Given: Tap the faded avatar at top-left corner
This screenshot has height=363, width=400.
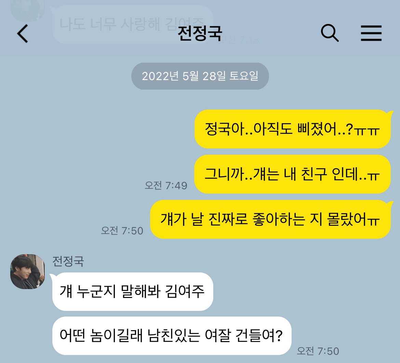Looking at the screenshot, I should (x=27, y=10).
